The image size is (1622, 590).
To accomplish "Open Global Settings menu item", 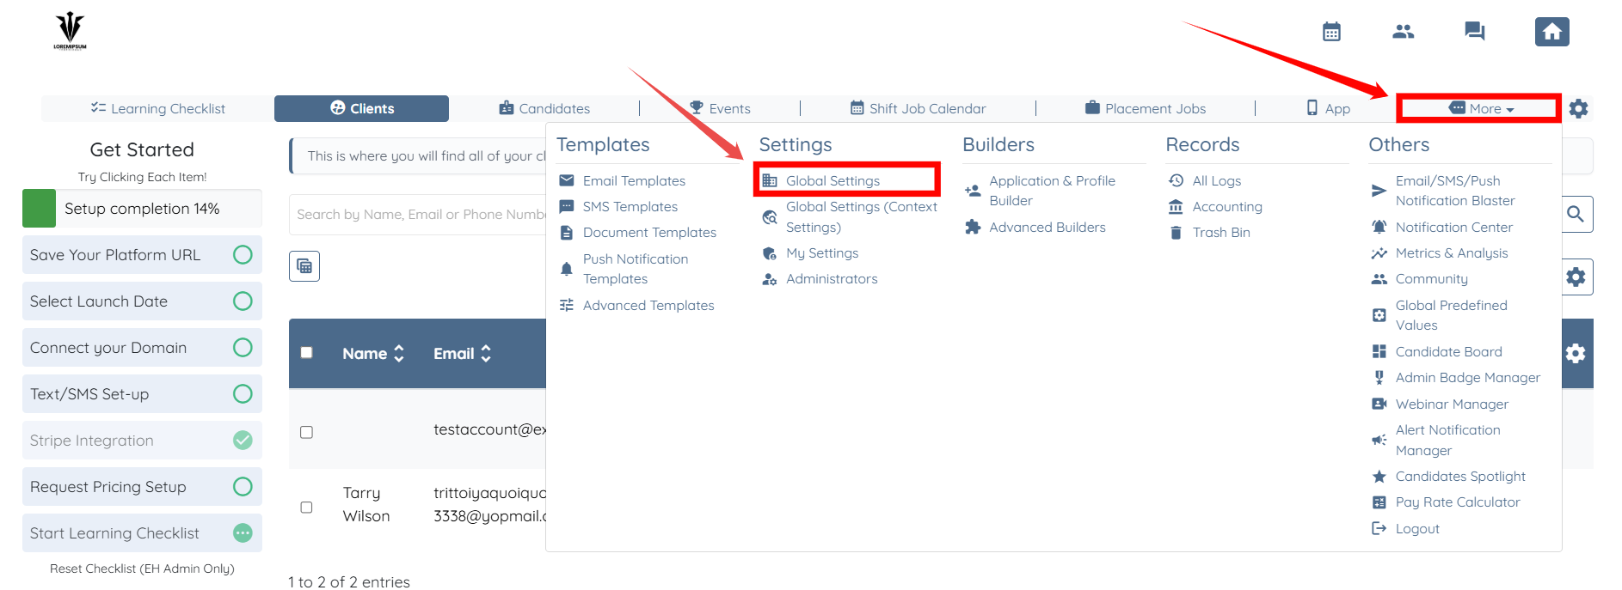I will (x=832, y=181).
